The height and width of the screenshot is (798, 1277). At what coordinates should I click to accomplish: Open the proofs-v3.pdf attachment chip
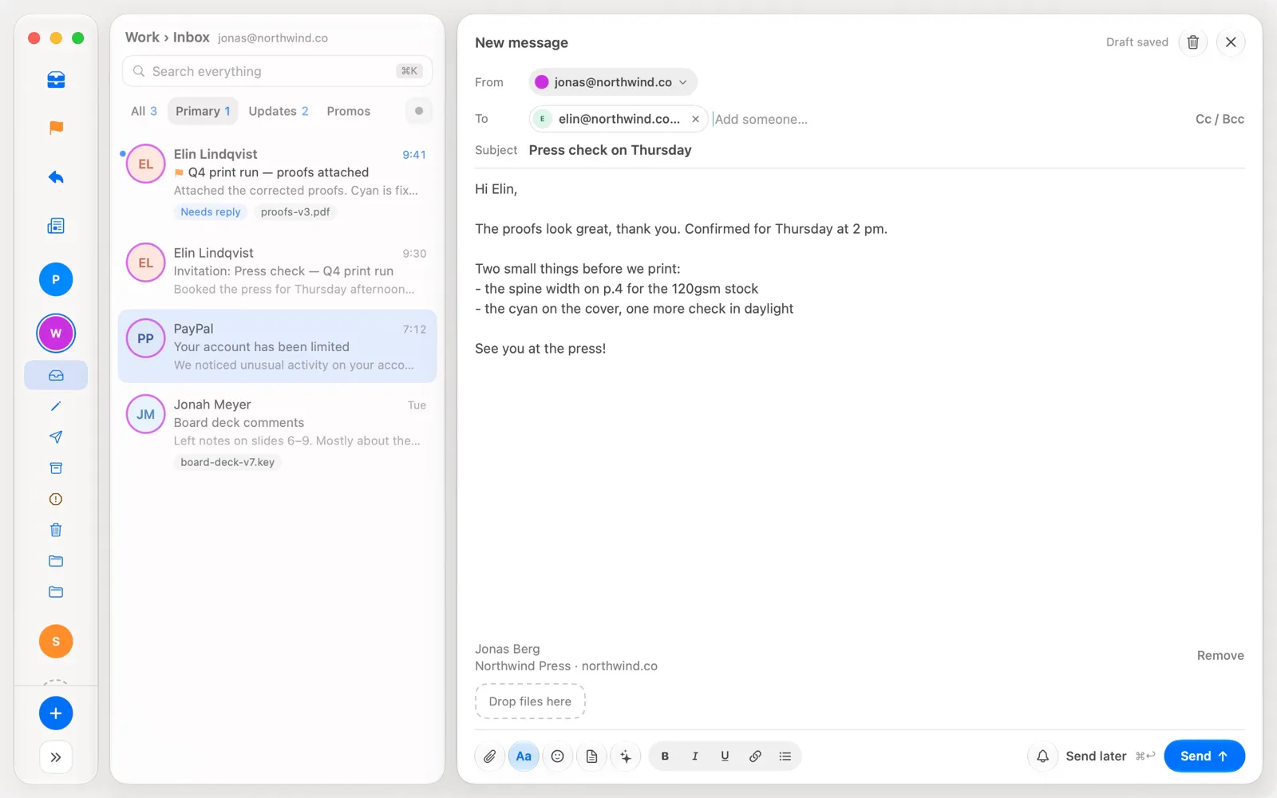295,212
